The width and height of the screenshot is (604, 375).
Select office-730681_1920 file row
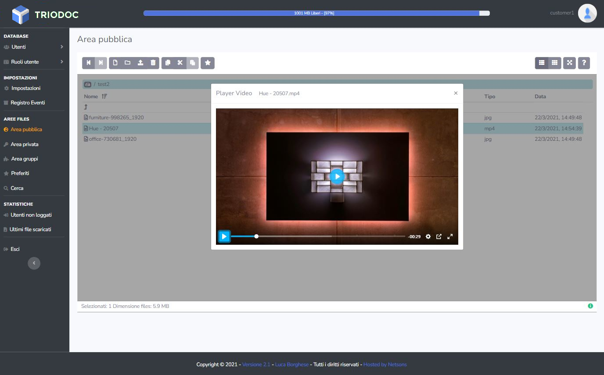pos(333,139)
